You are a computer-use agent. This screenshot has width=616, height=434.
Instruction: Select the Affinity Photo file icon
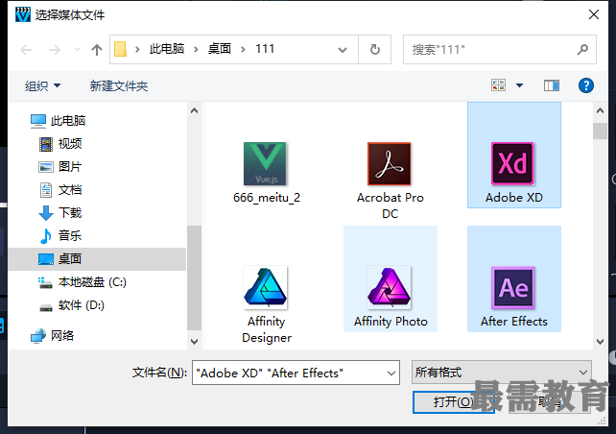point(390,288)
